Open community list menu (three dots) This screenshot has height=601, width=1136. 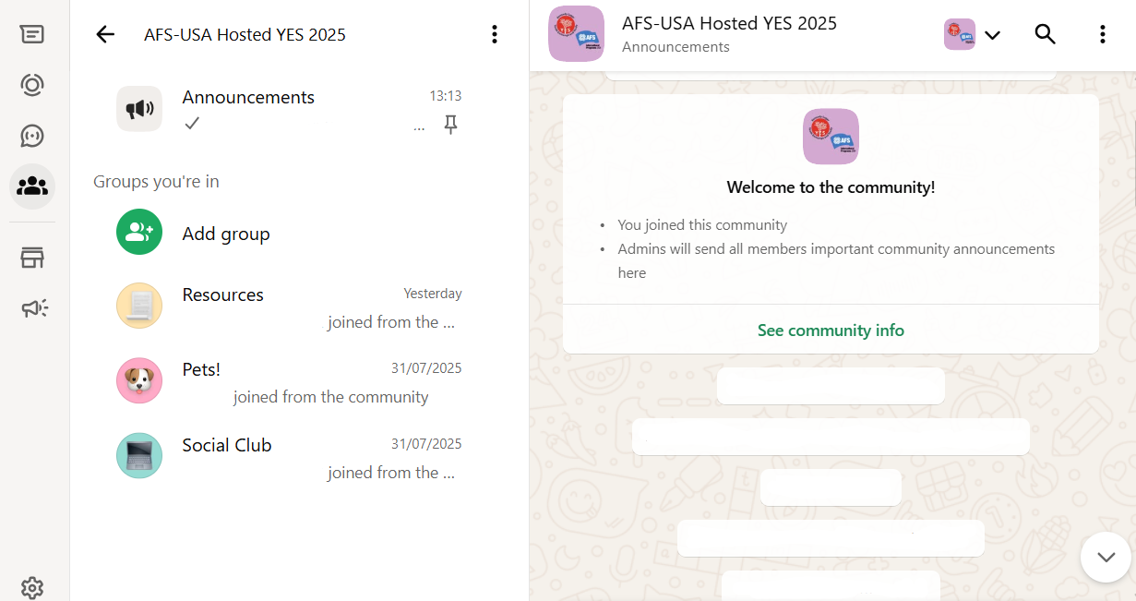click(x=495, y=35)
